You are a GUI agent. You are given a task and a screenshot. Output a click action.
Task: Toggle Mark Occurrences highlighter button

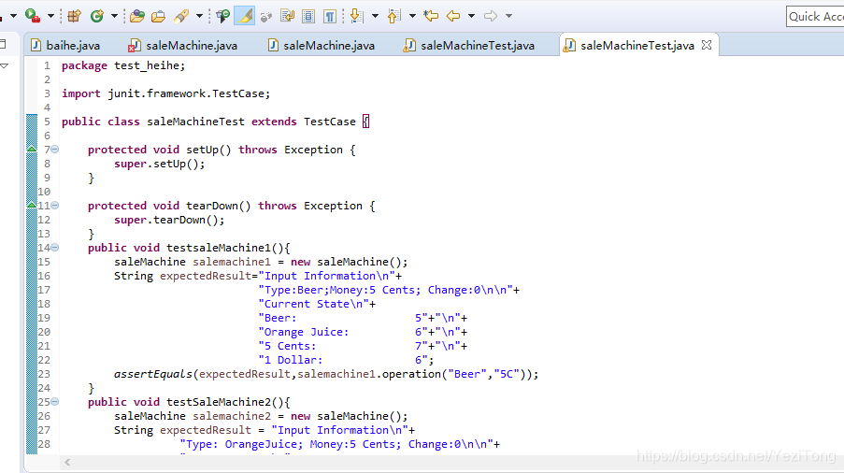pyautogui.click(x=244, y=16)
